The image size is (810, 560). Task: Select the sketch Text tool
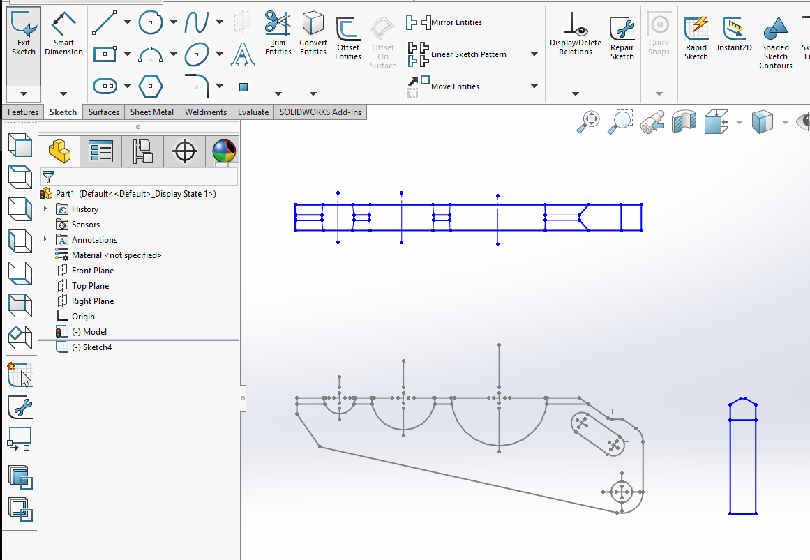click(243, 55)
